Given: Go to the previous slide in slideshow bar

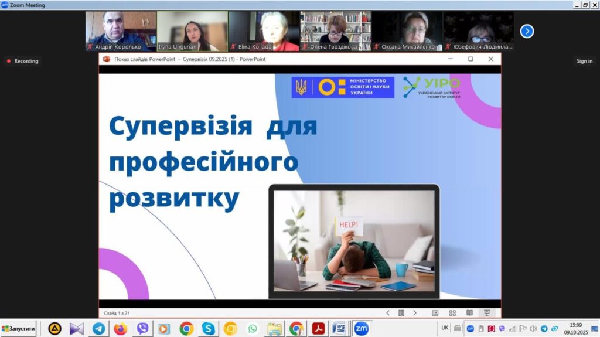Looking at the screenshot, I should [388, 313].
